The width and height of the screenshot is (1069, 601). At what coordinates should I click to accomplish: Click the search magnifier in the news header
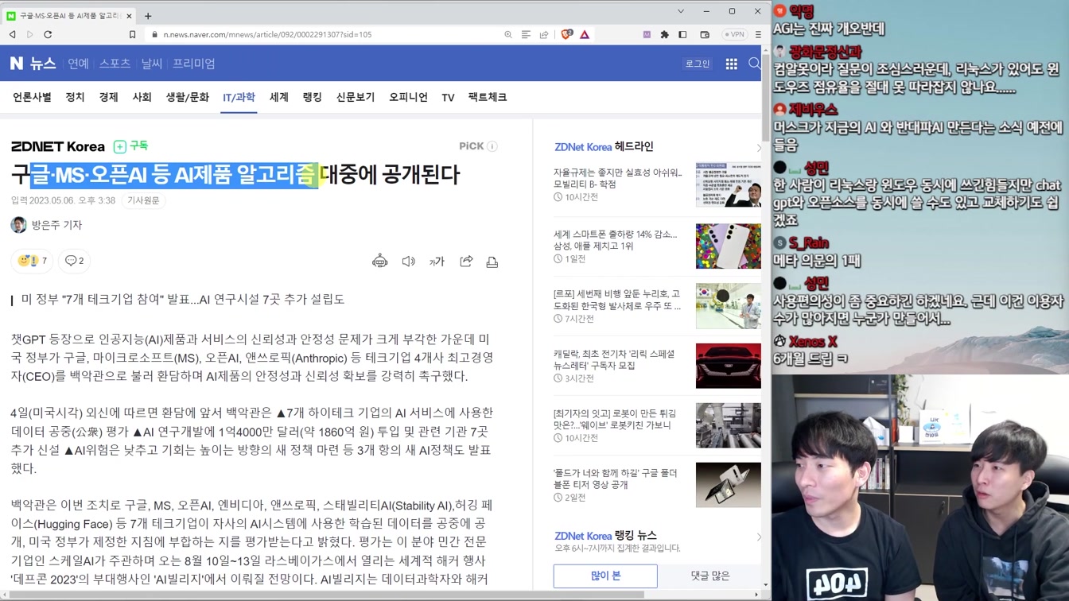pos(754,64)
